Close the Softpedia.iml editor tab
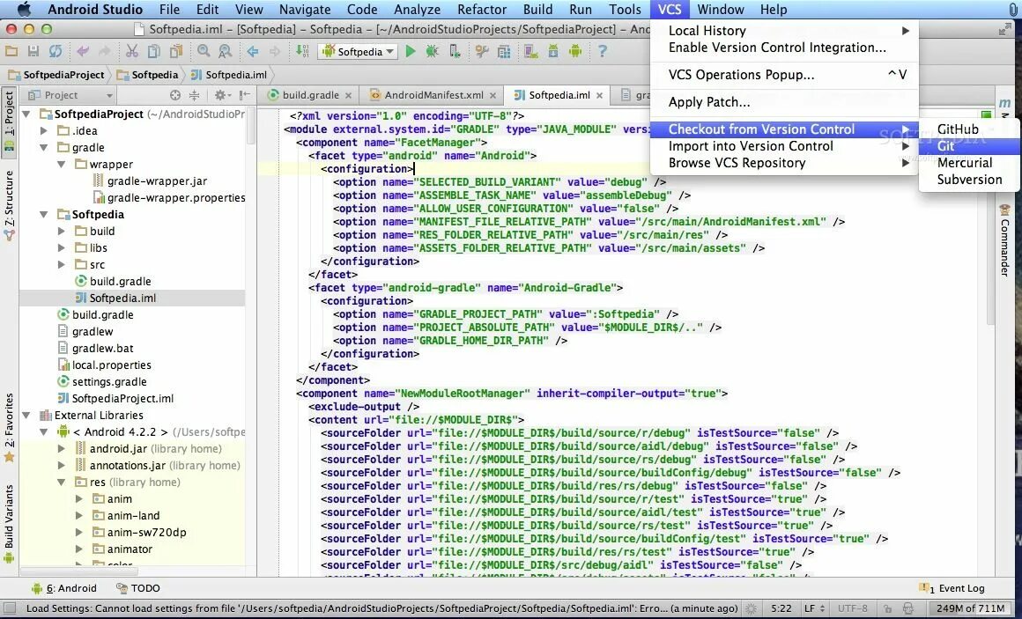The width and height of the screenshot is (1022, 619). (x=599, y=96)
